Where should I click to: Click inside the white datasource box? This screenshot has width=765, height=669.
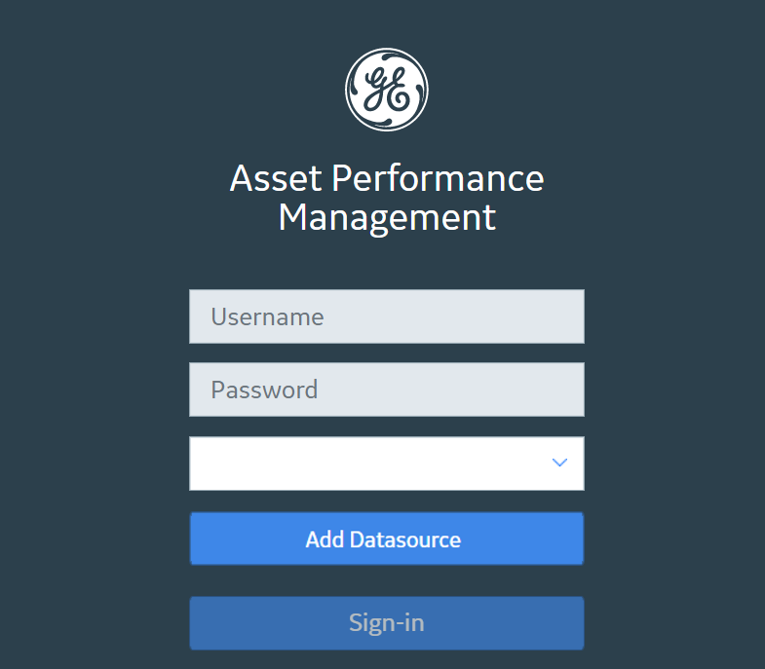coord(387,464)
